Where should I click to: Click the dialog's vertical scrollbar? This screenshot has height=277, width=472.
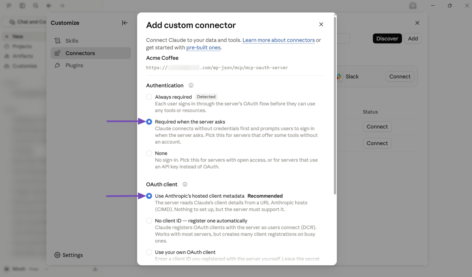[x=335, y=105]
